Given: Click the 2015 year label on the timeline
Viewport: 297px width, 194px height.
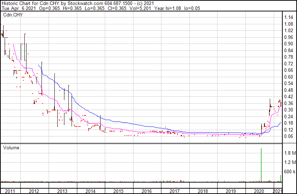Looking at the screenshot, I should (x=118, y=191).
